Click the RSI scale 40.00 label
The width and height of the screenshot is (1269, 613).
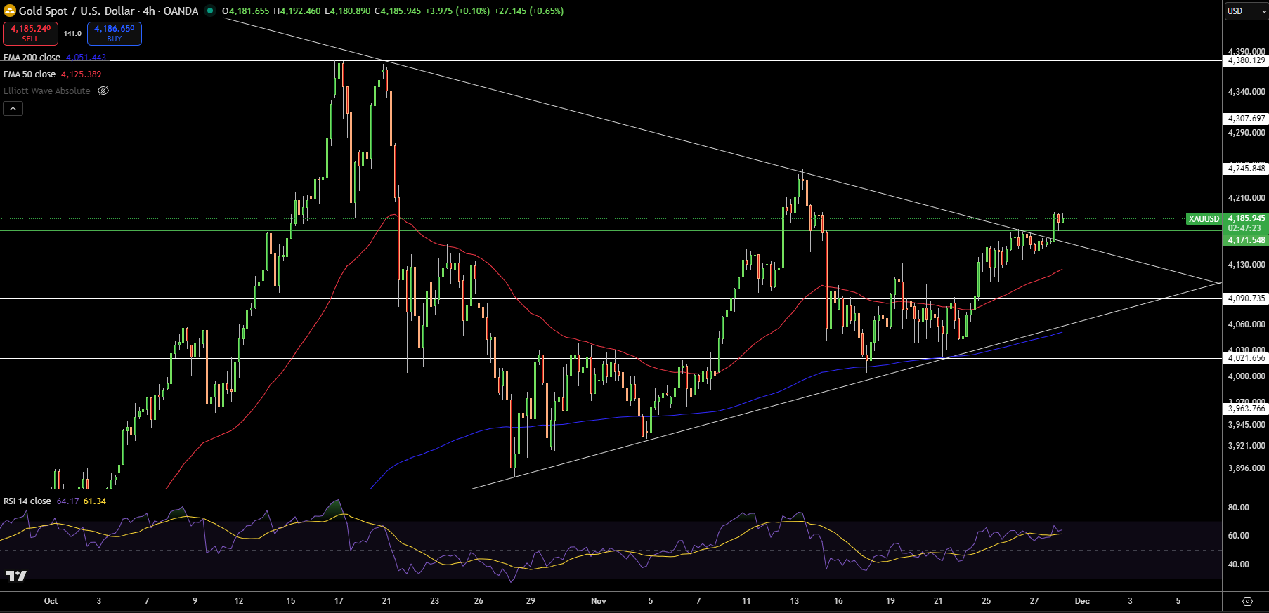[x=1238, y=565]
